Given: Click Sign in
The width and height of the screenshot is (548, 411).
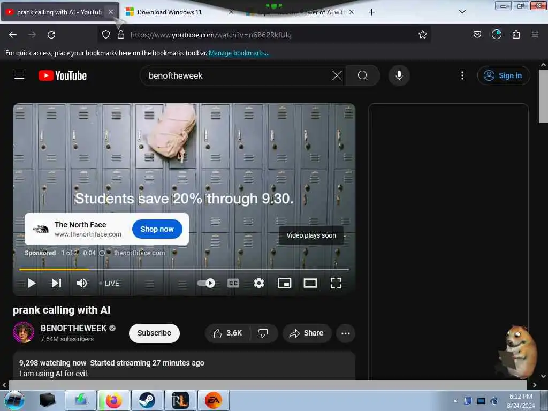Looking at the screenshot, I should (504, 75).
